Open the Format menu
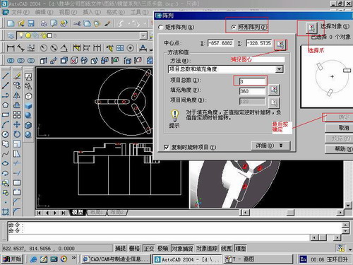The image size is (353, 265). [x=115, y=12]
